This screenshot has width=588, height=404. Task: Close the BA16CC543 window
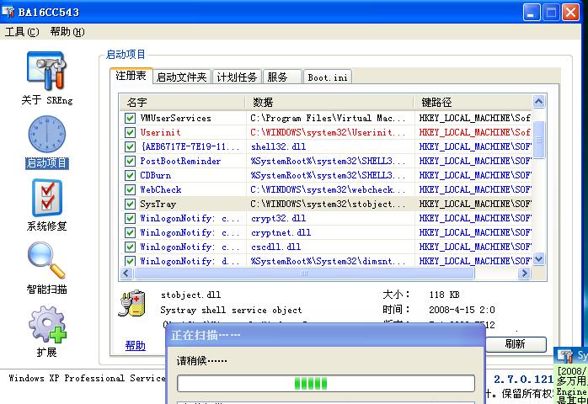571,13
